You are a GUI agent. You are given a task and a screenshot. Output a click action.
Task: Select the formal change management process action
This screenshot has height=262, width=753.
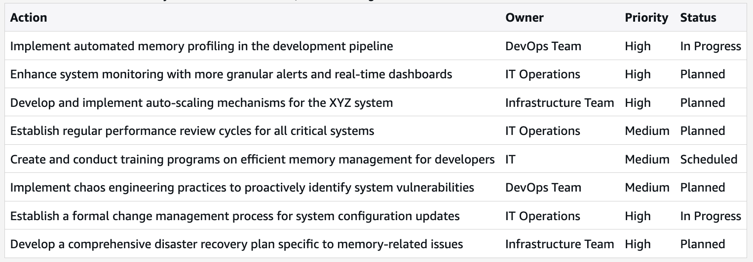click(235, 216)
